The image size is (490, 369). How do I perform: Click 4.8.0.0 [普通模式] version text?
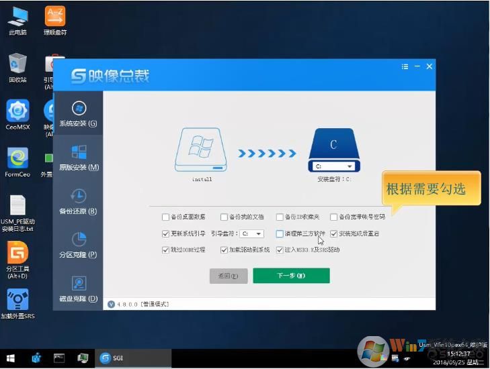pyautogui.click(x=143, y=304)
